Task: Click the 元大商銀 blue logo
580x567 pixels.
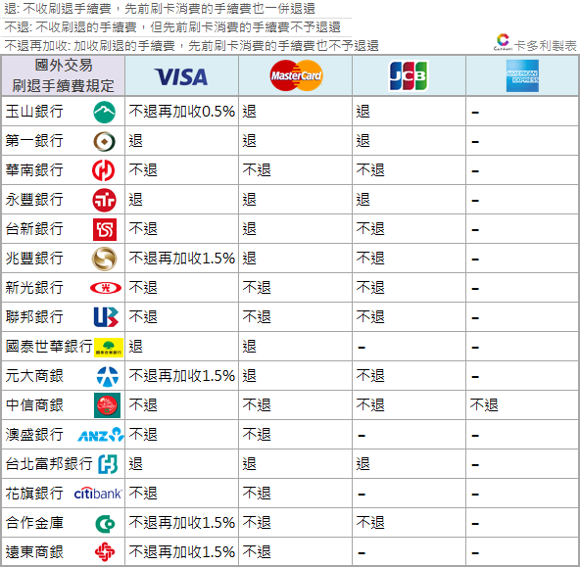Action: [x=108, y=376]
